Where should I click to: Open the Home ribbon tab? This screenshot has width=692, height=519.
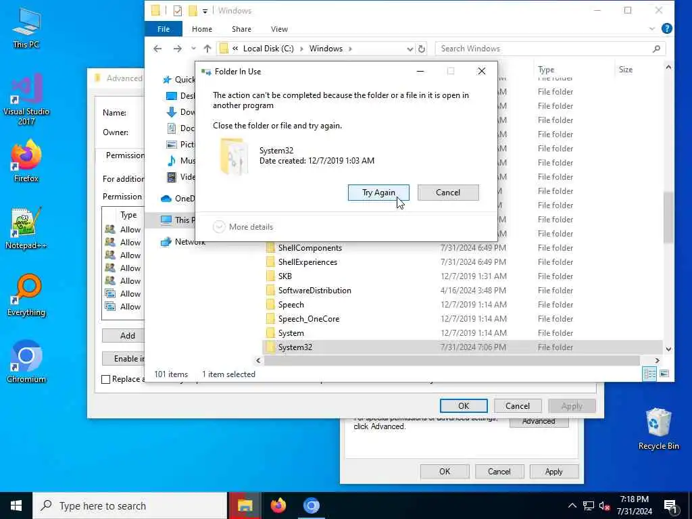(201, 29)
